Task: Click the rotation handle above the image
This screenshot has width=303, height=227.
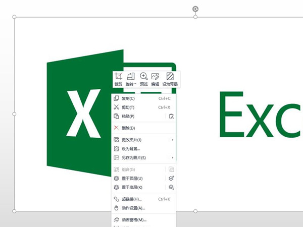Action: (195, 9)
